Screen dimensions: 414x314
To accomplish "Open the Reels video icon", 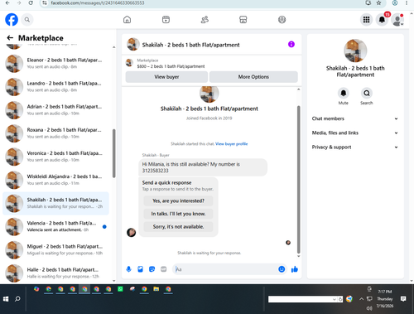I will coord(166,20).
